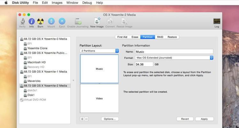Screen dimensions: 239x128
Task: Click the partition divider handle between Music and Video
Action: [99, 84]
